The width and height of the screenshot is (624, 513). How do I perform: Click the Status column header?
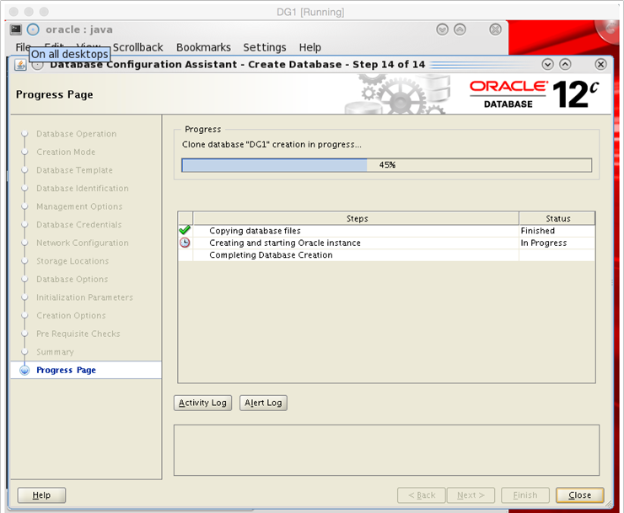pos(557,218)
